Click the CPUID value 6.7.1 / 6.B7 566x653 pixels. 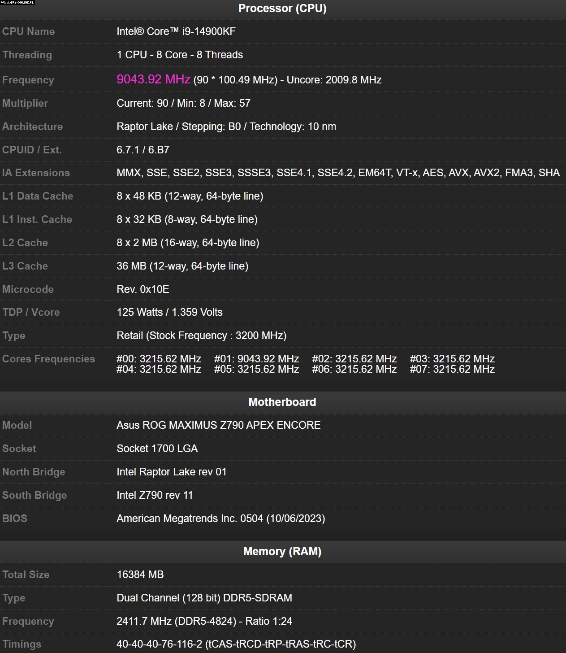[143, 150]
